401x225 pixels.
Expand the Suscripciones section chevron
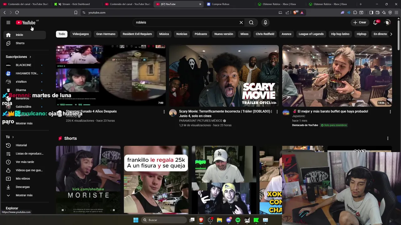30,57
